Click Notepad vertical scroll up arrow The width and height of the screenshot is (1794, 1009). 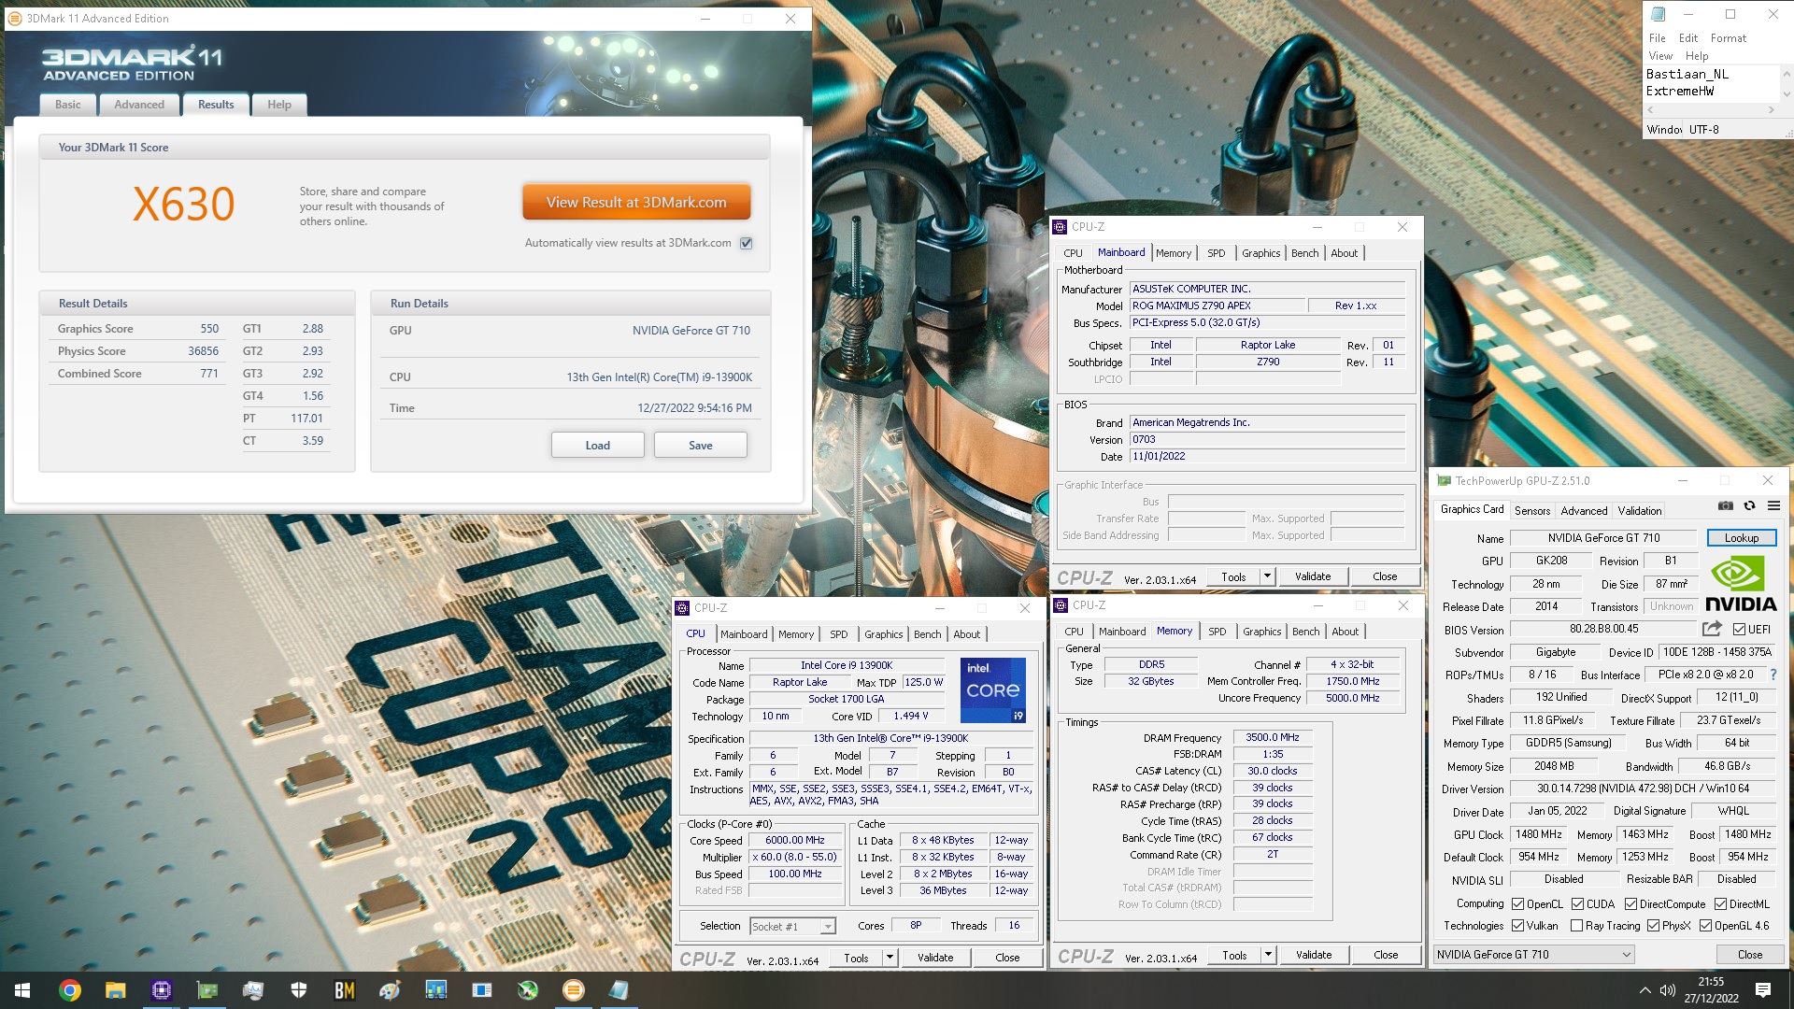pyautogui.click(x=1787, y=73)
